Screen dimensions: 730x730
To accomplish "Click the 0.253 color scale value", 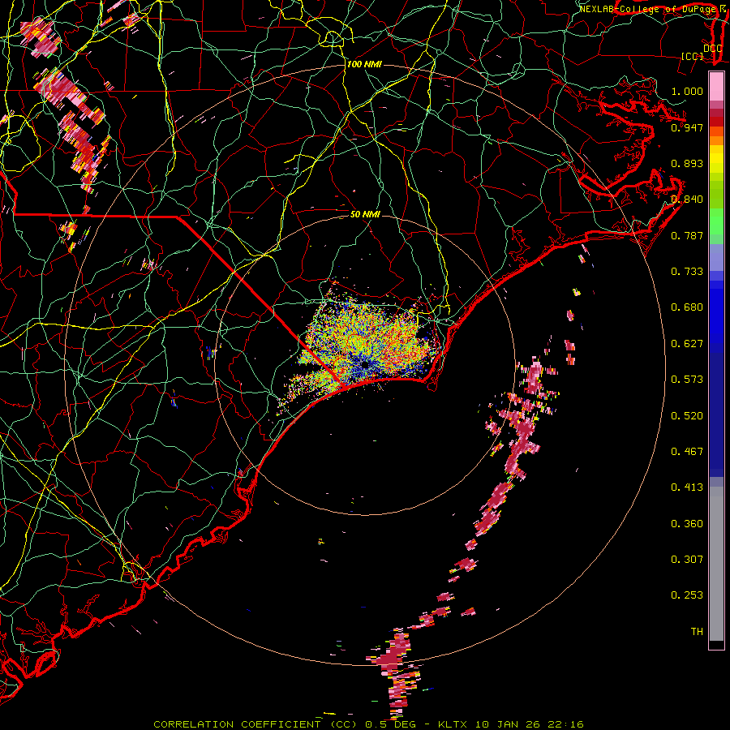I will point(687,595).
